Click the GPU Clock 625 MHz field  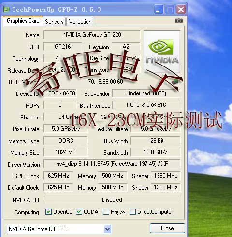(58, 176)
